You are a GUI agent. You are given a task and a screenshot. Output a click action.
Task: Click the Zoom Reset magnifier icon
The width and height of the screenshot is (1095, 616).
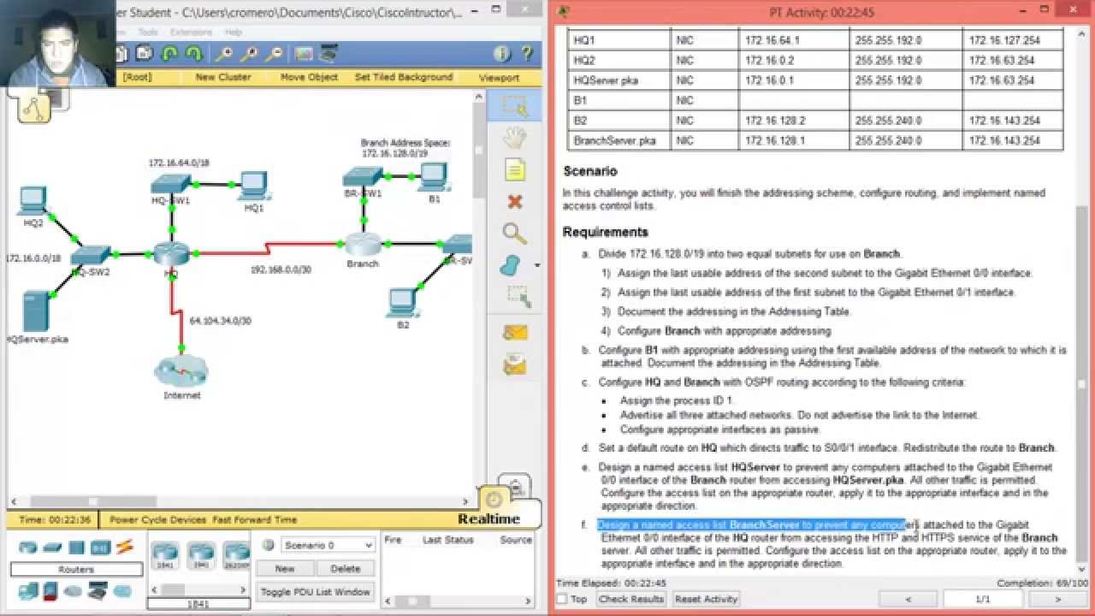click(249, 54)
